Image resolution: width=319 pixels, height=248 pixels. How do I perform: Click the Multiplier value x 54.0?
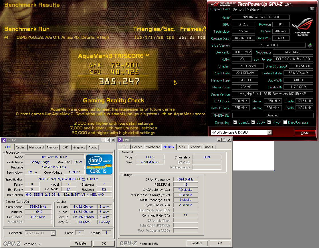point(38,212)
